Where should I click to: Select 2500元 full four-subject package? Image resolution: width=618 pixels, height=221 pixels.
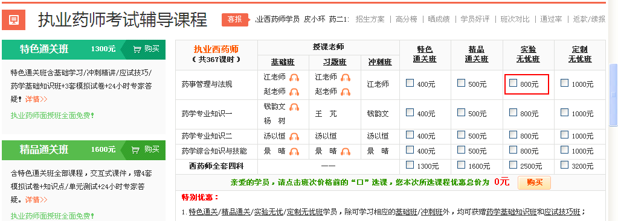(x=513, y=165)
